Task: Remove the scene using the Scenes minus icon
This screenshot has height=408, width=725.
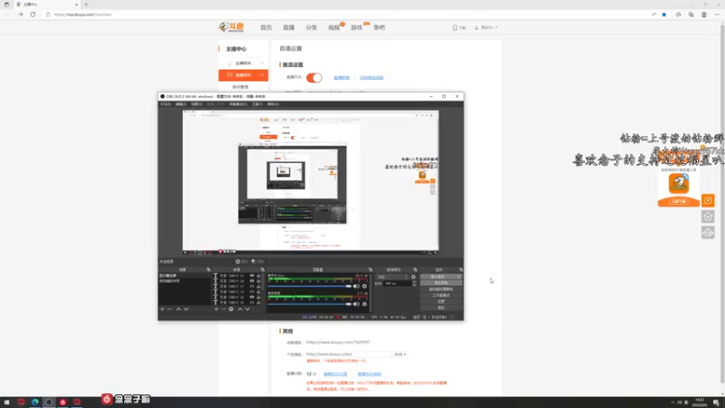Action: 169,309
